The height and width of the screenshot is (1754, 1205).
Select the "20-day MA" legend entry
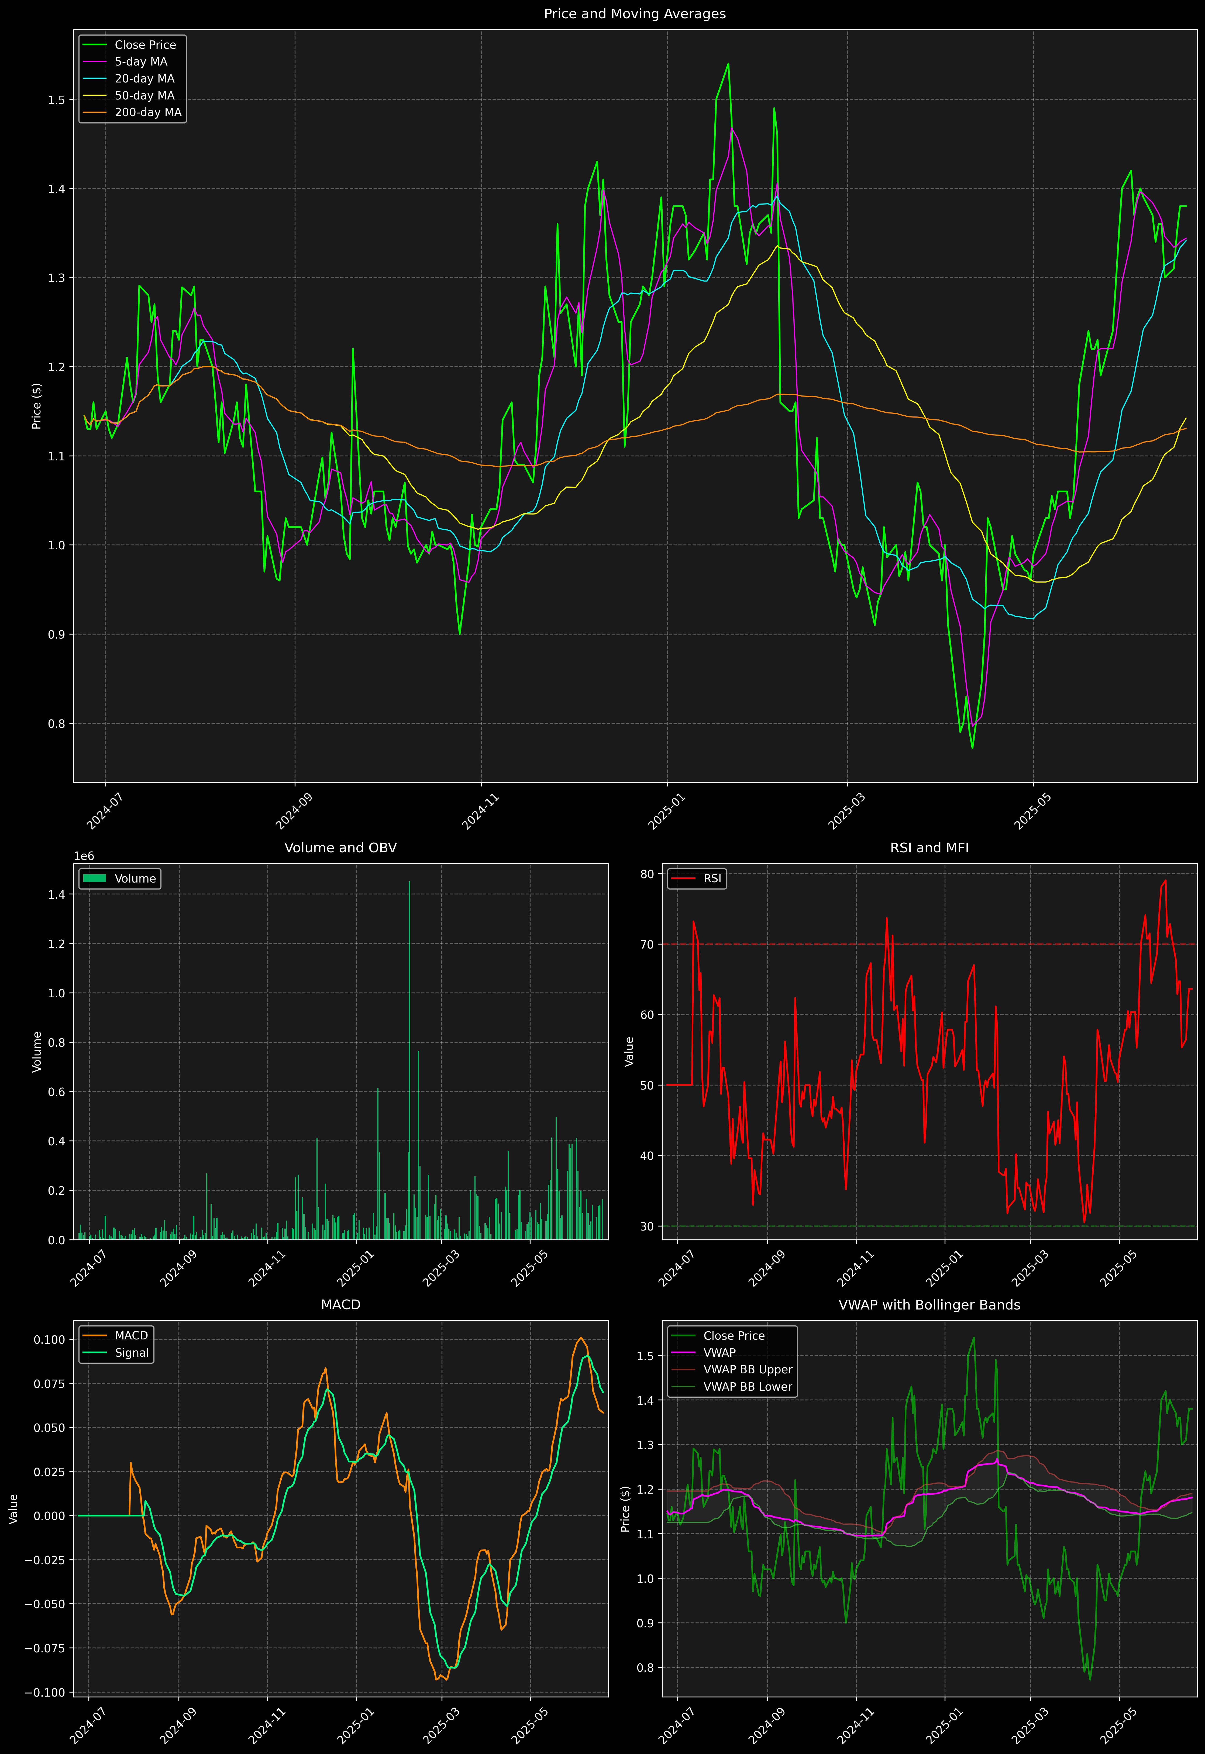(144, 78)
